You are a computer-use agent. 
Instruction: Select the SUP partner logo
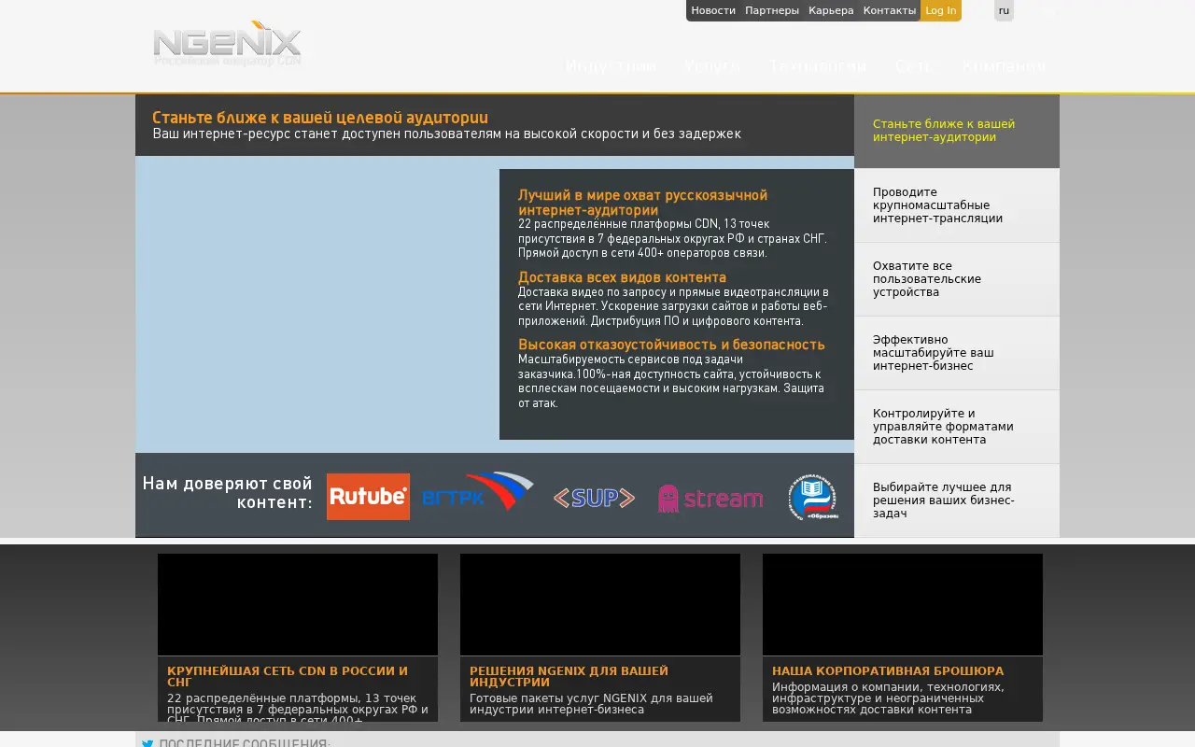[594, 498]
